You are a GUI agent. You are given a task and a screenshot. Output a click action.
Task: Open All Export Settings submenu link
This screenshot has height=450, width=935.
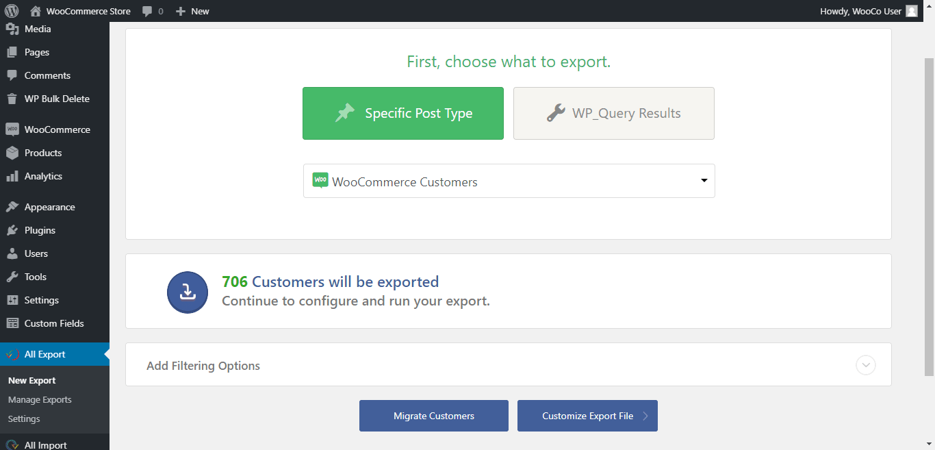tap(24, 418)
